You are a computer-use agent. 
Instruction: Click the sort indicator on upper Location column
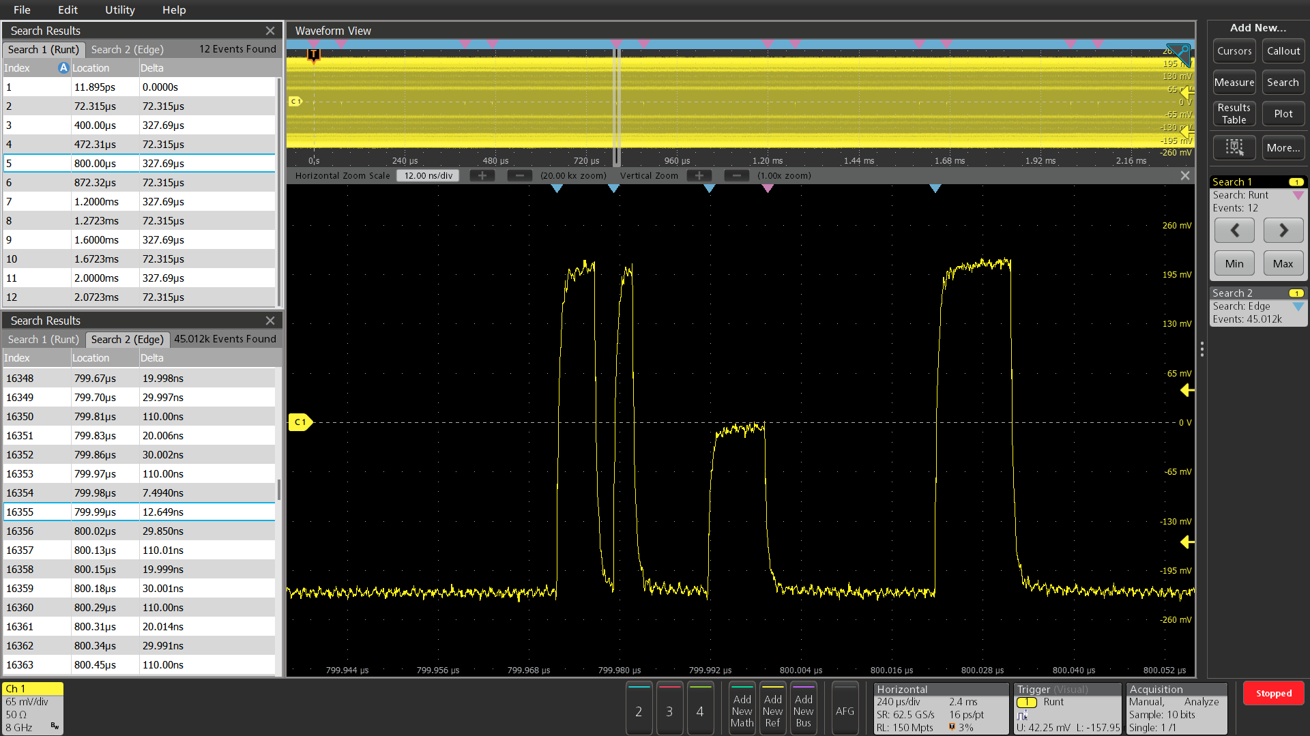coord(63,68)
